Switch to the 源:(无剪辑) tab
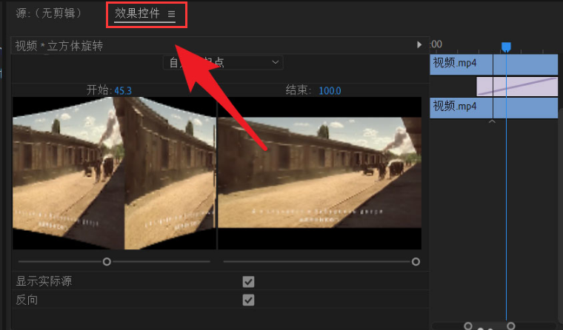This screenshot has height=330, width=563. tap(49, 13)
